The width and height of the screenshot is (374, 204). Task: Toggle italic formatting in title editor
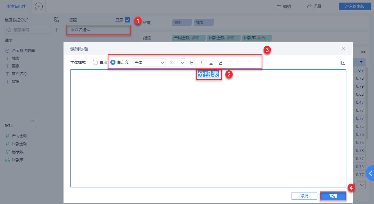click(x=201, y=63)
